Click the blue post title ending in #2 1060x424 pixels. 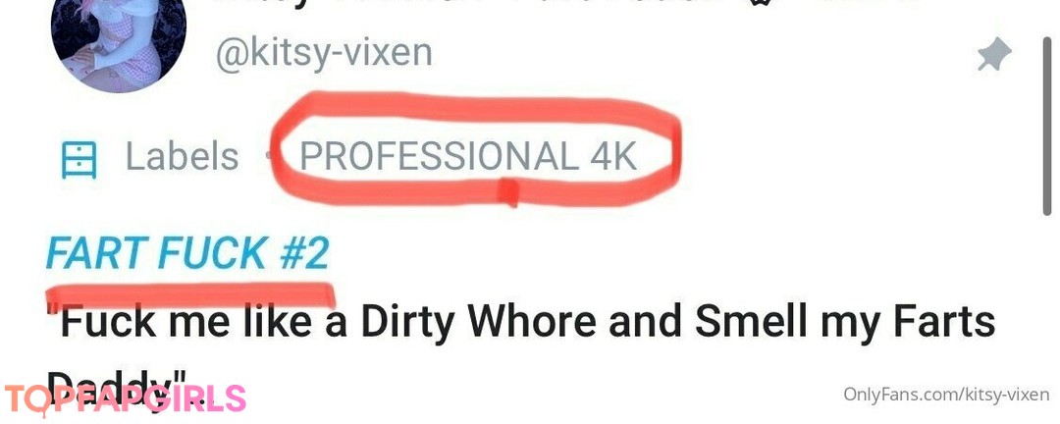187,253
